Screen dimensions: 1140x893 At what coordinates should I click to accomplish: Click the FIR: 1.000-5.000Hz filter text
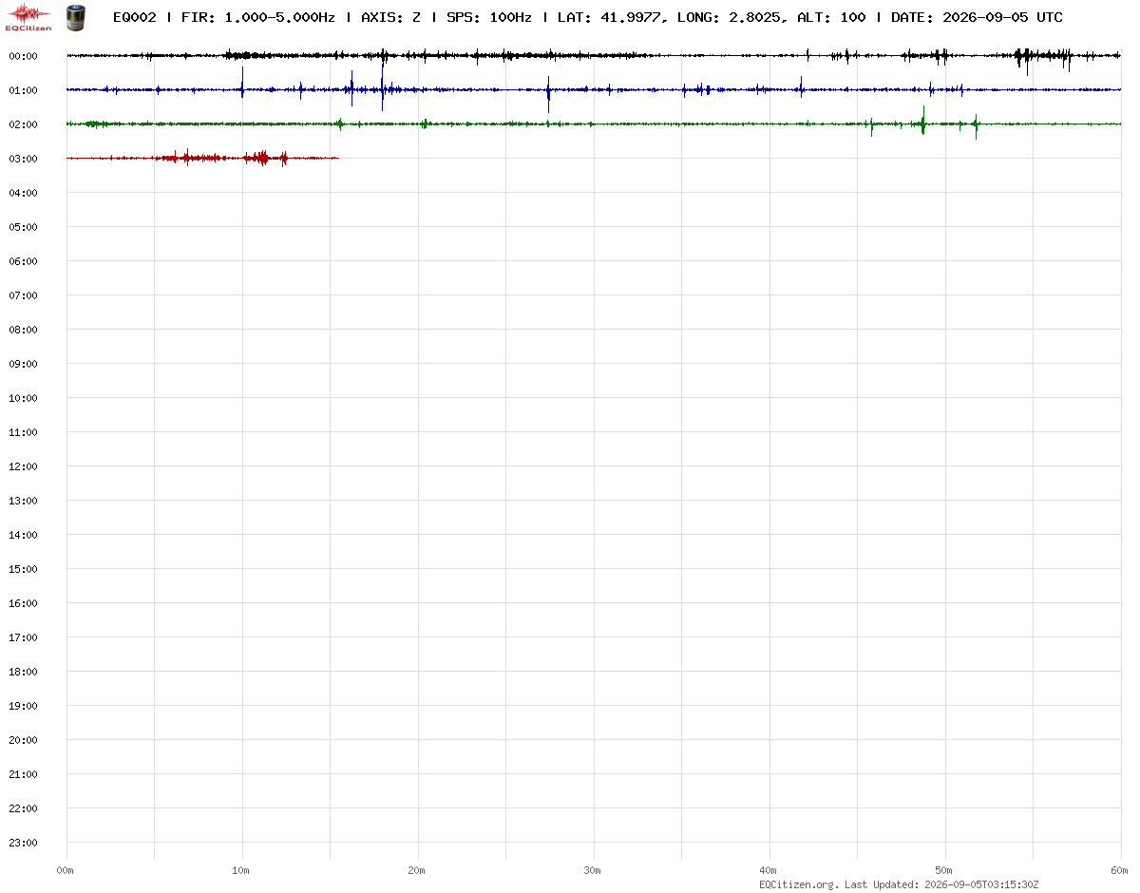tap(257, 17)
